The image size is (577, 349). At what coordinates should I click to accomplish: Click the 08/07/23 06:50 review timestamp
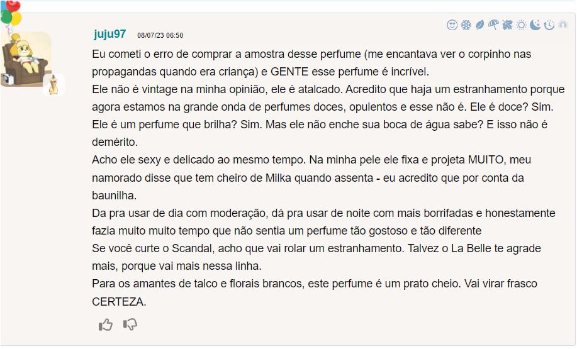(160, 35)
